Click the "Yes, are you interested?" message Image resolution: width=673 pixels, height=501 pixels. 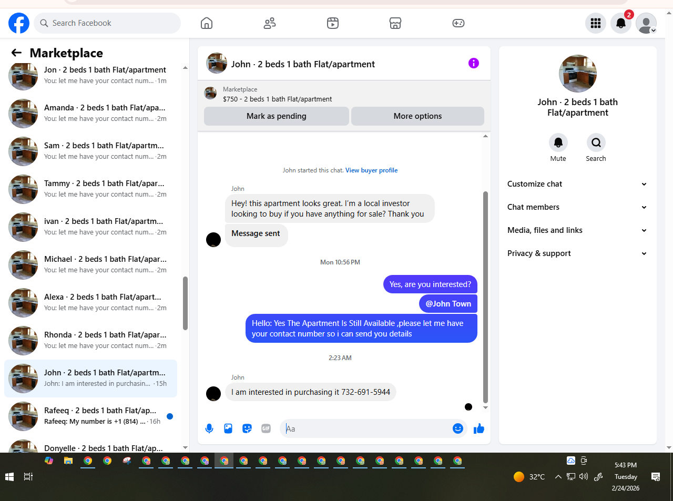pos(430,284)
